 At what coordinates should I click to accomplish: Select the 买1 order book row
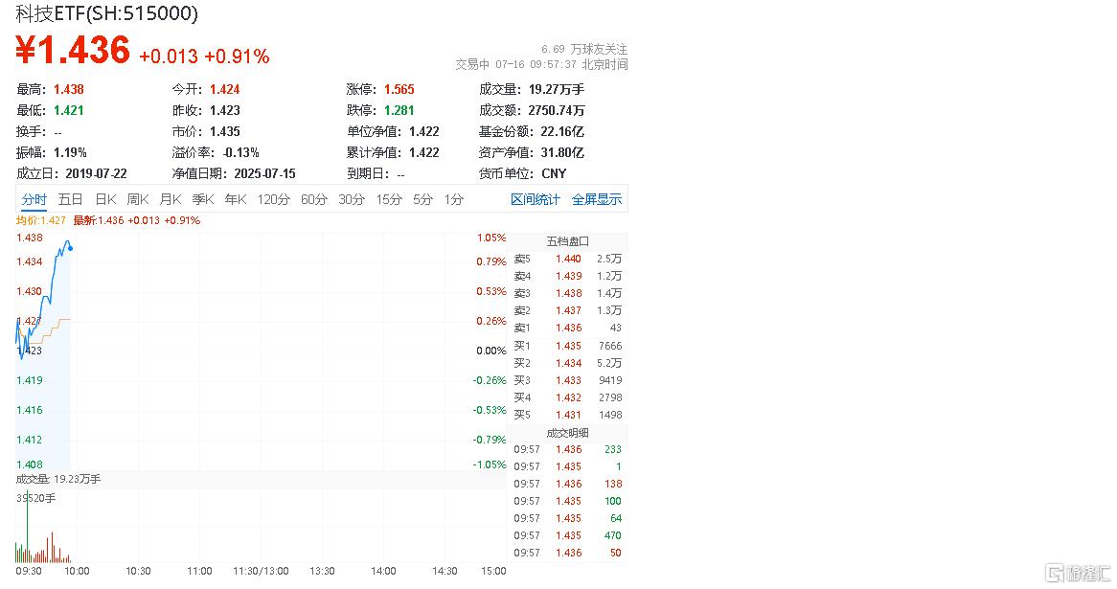568,346
